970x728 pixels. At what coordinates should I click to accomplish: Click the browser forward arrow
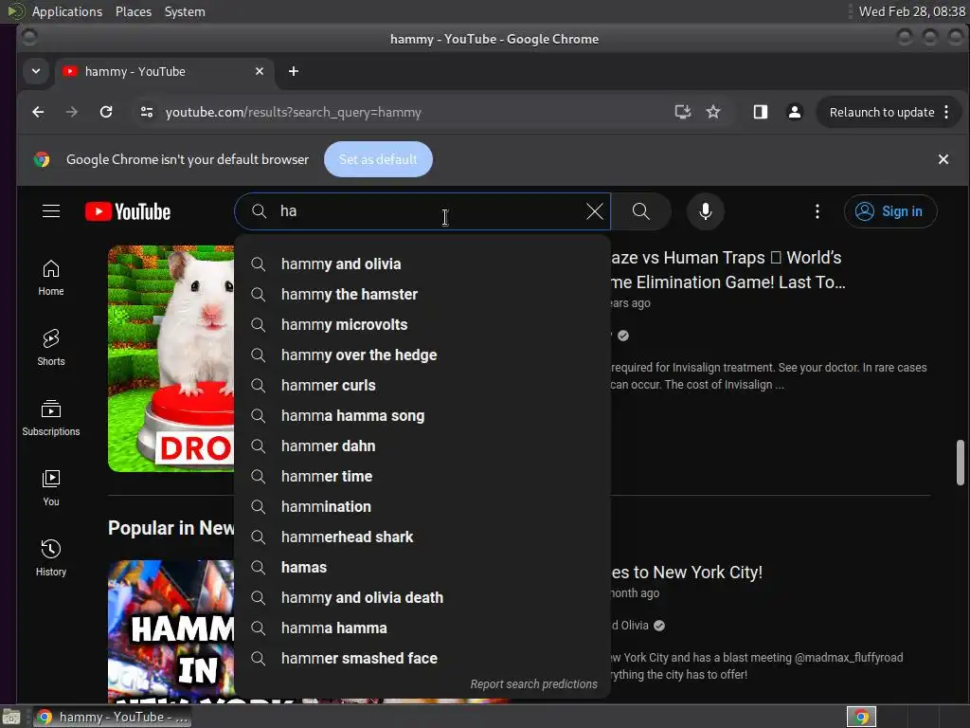click(72, 112)
